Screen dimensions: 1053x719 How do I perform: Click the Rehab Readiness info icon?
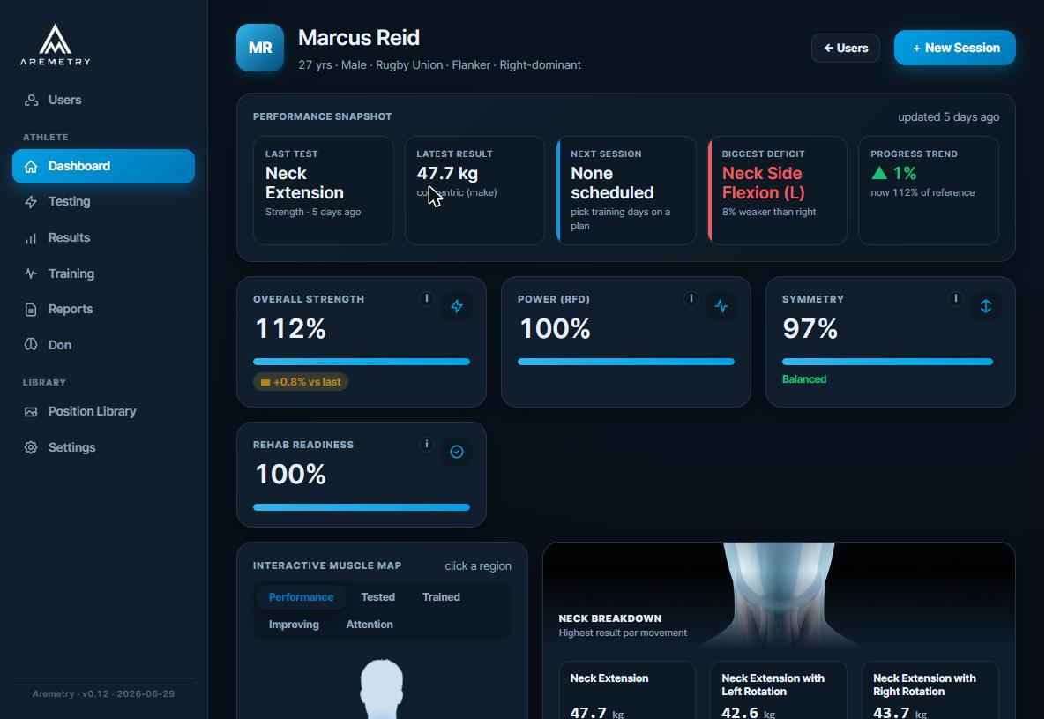[x=427, y=444]
